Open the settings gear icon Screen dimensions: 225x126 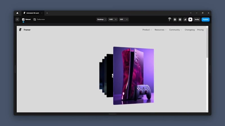pyautogui.click(x=180, y=19)
